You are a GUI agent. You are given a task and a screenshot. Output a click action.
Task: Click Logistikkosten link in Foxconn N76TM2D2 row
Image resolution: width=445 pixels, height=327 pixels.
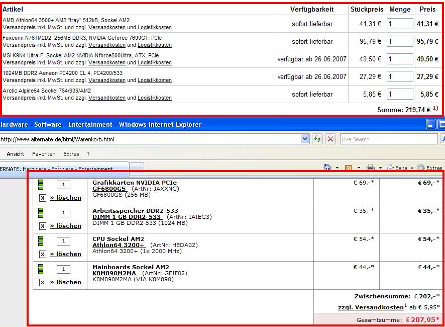(155, 45)
